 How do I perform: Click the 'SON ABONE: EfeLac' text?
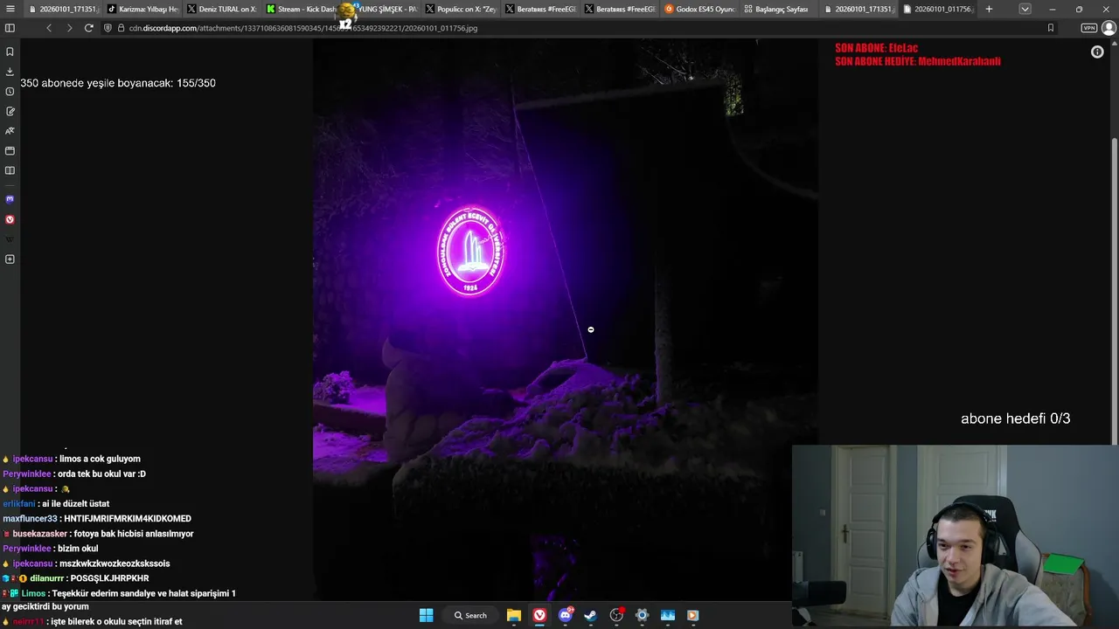877,48
